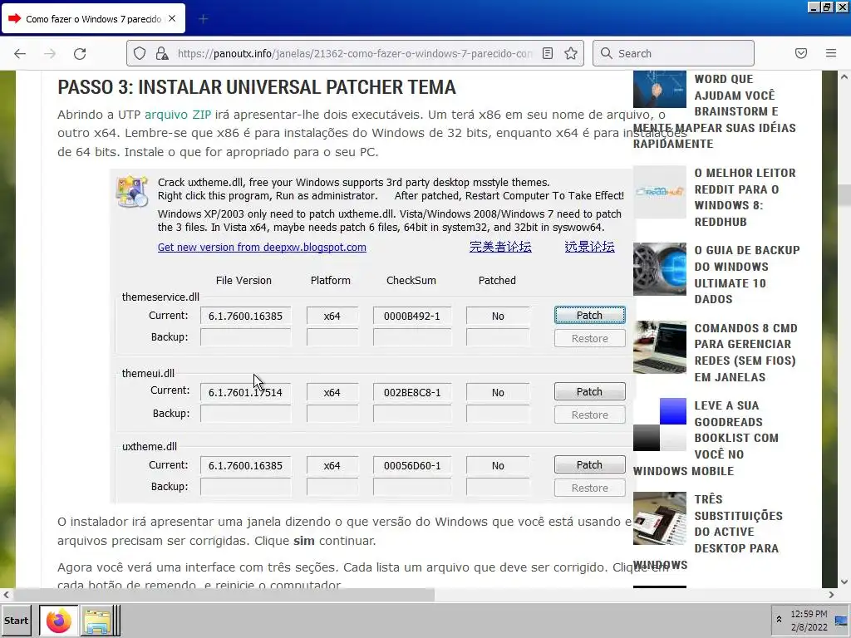Click the horizontal scrollbar thumb
The height and width of the screenshot is (638, 851).
[x=224, y=595]
